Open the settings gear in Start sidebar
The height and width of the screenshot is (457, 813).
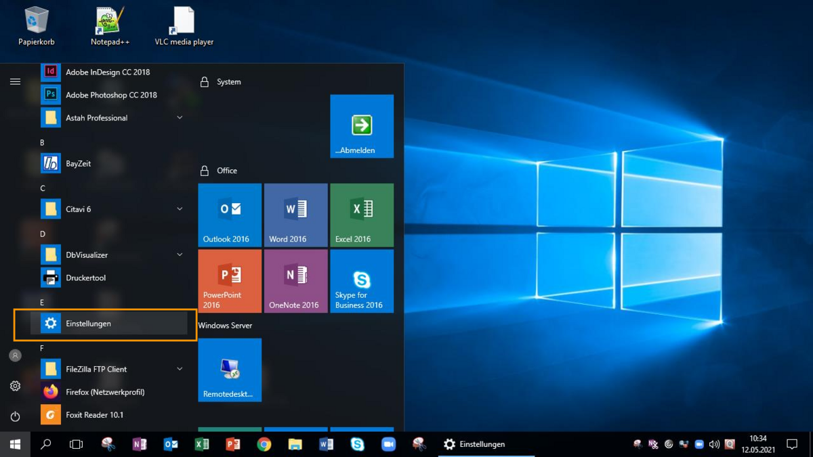[x=15, y=386]
